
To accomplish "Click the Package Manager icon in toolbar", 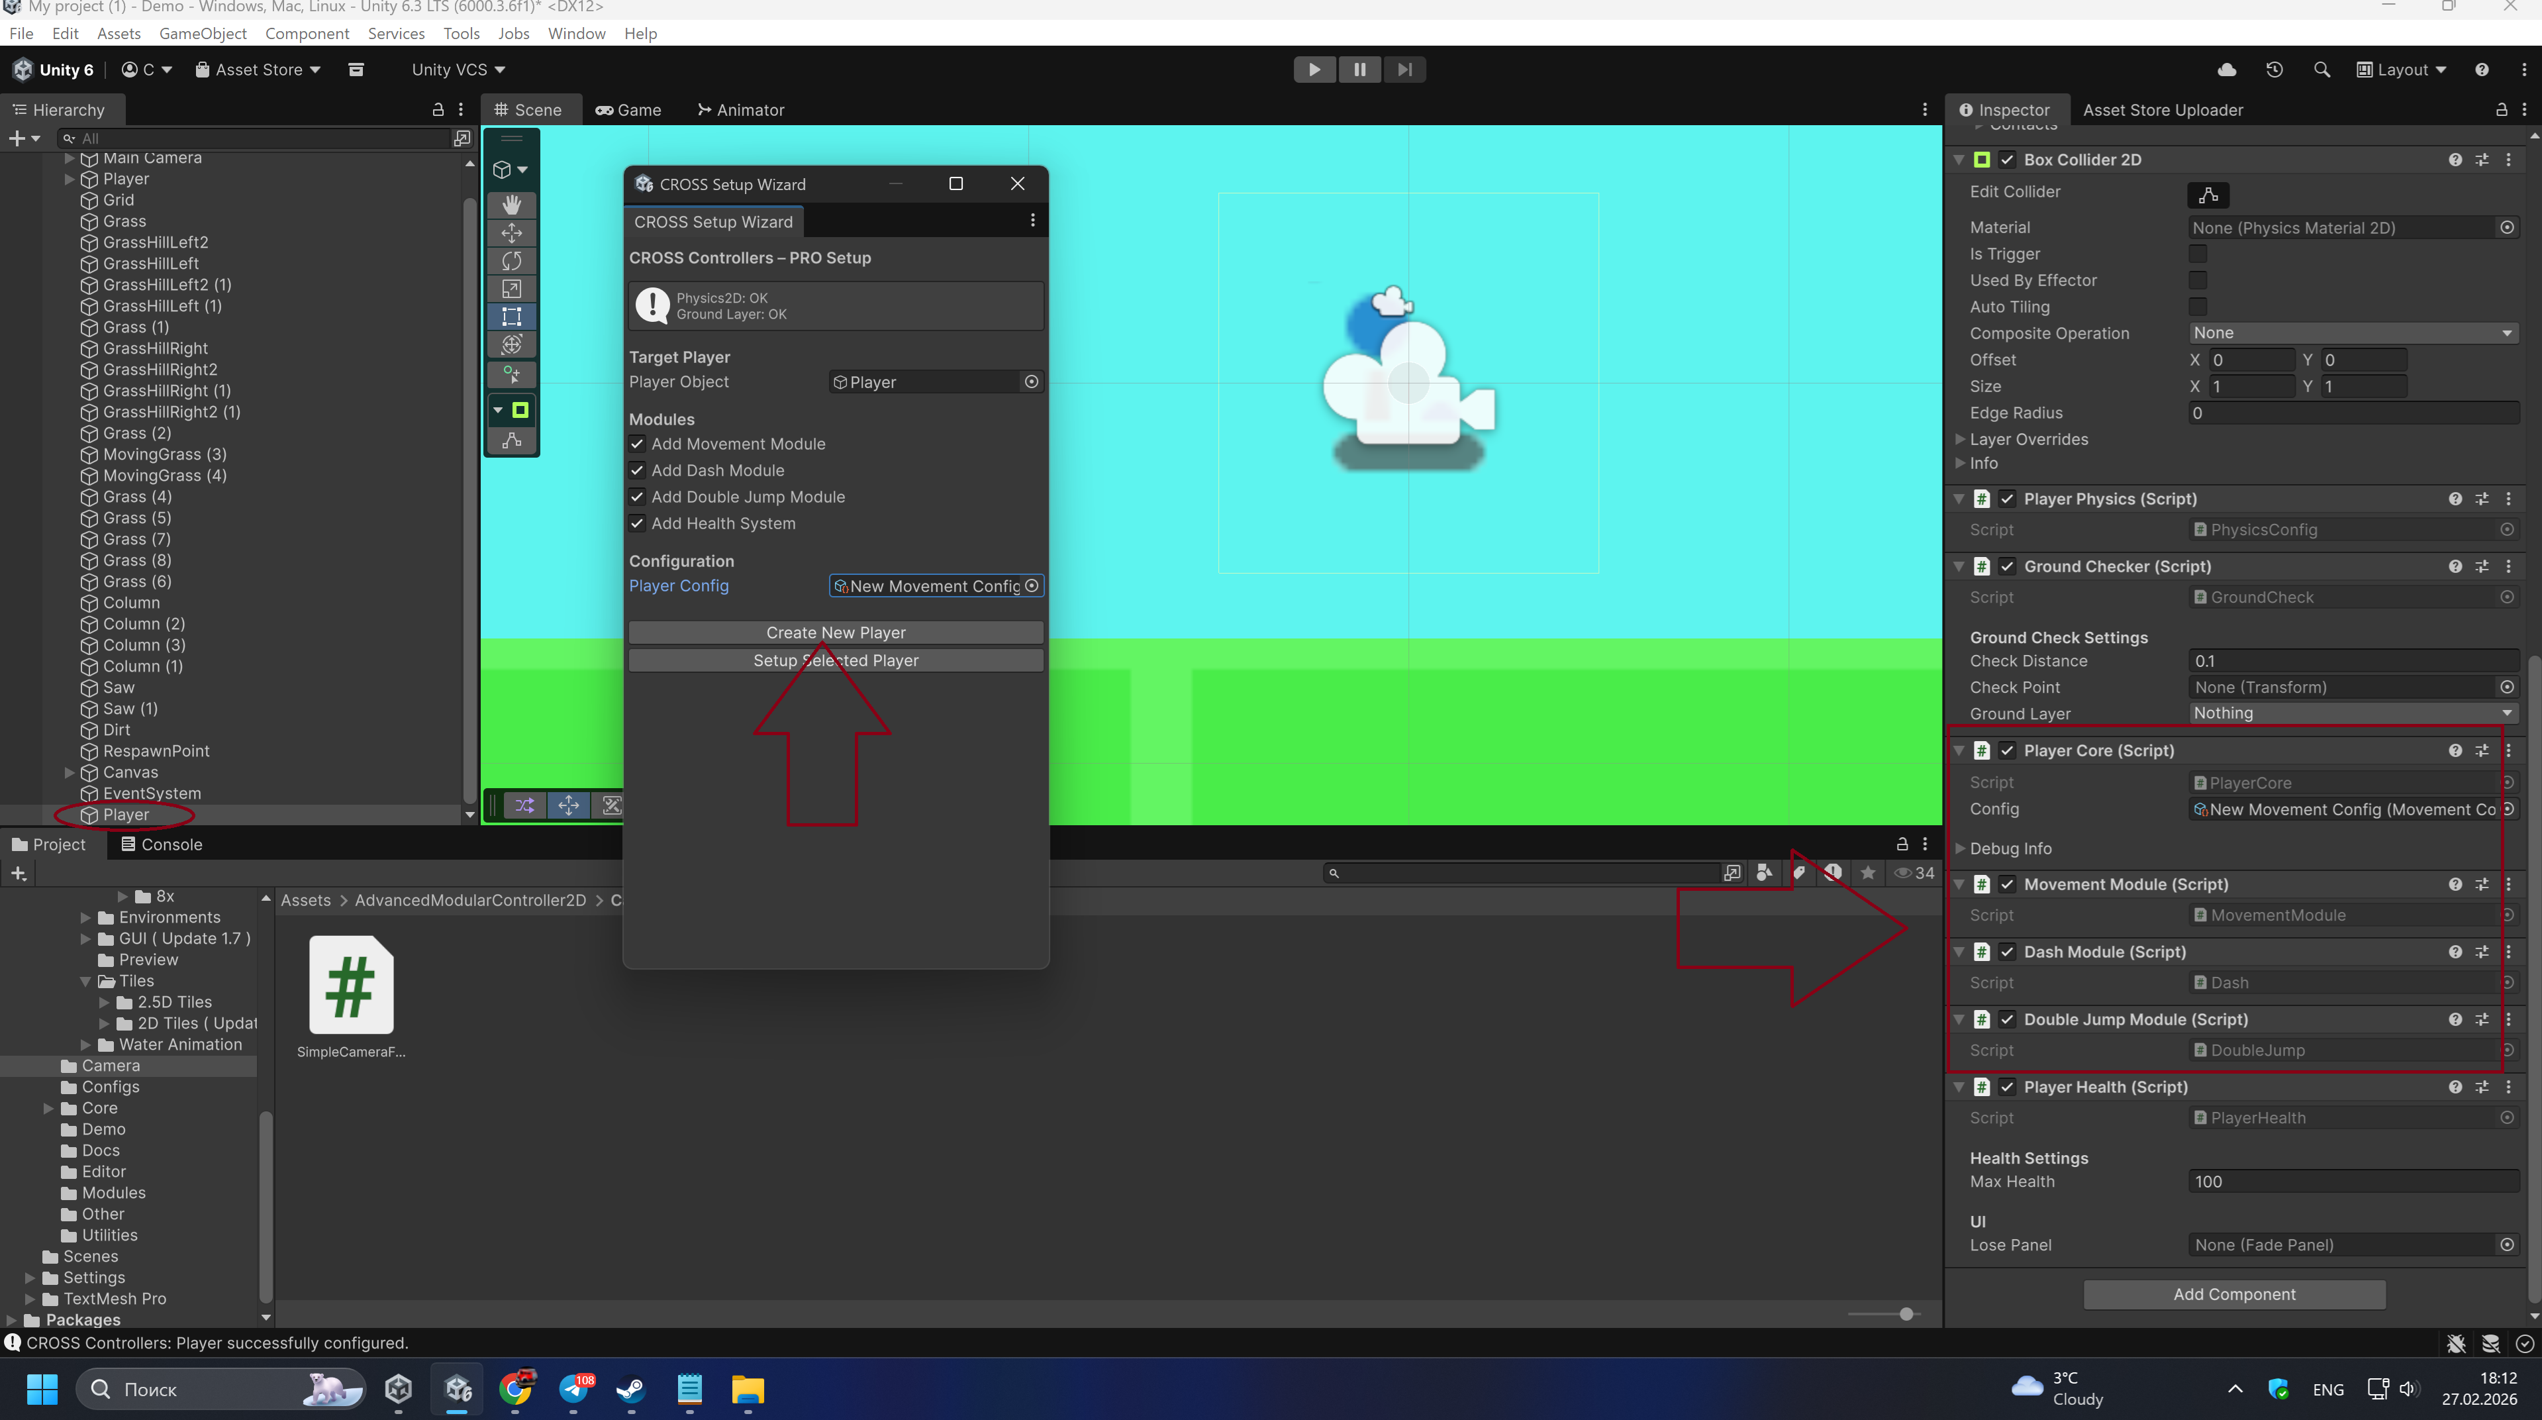I will (357, 69).
